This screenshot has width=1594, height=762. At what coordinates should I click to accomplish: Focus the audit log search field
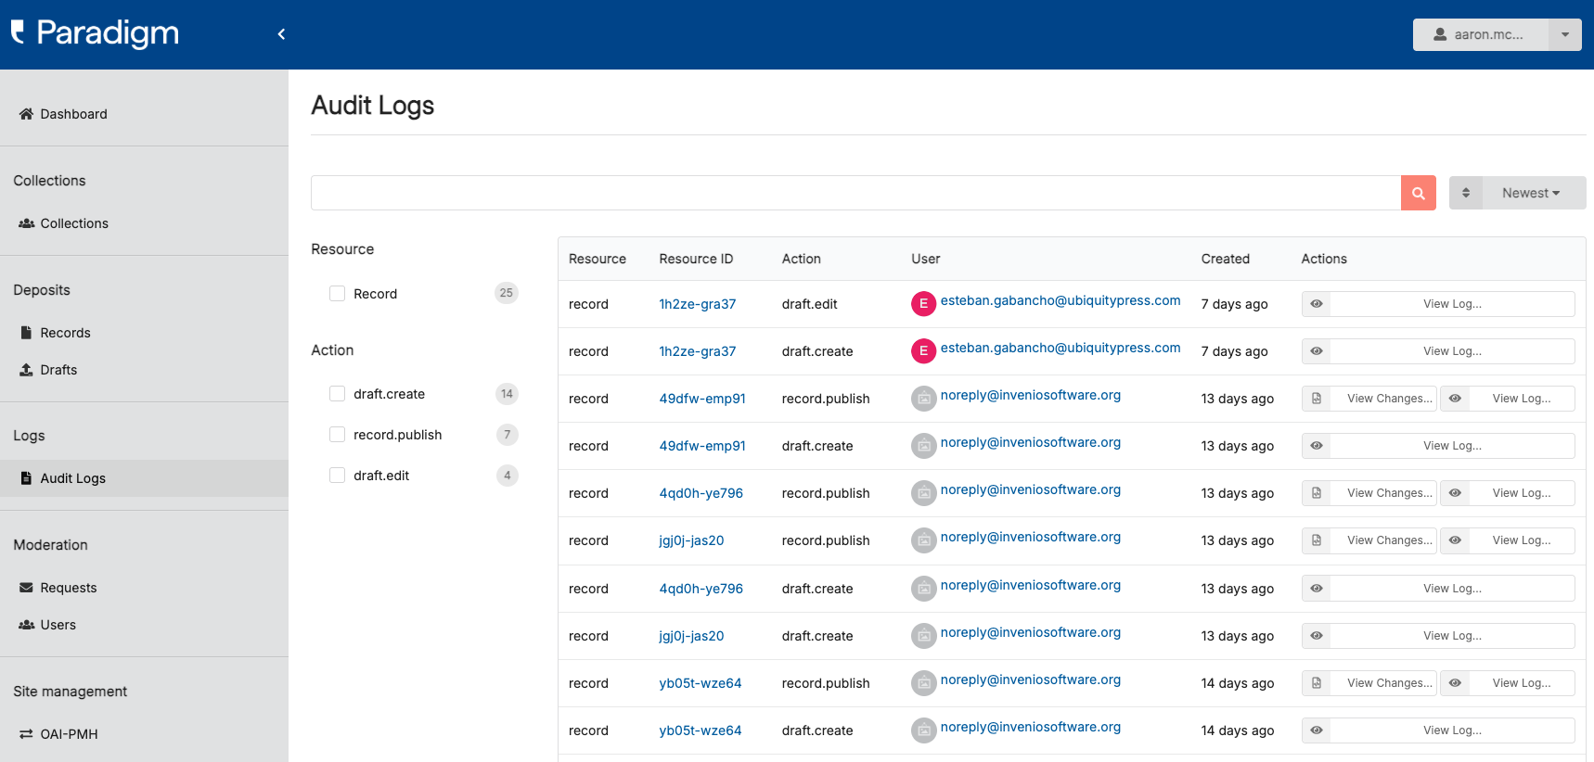[855, 193]
